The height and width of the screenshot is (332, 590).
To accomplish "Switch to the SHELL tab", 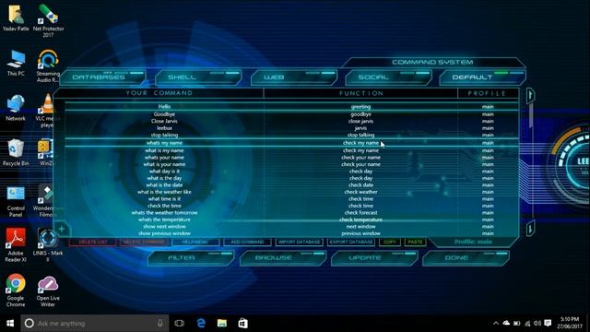I will click(x=198, y=77).
